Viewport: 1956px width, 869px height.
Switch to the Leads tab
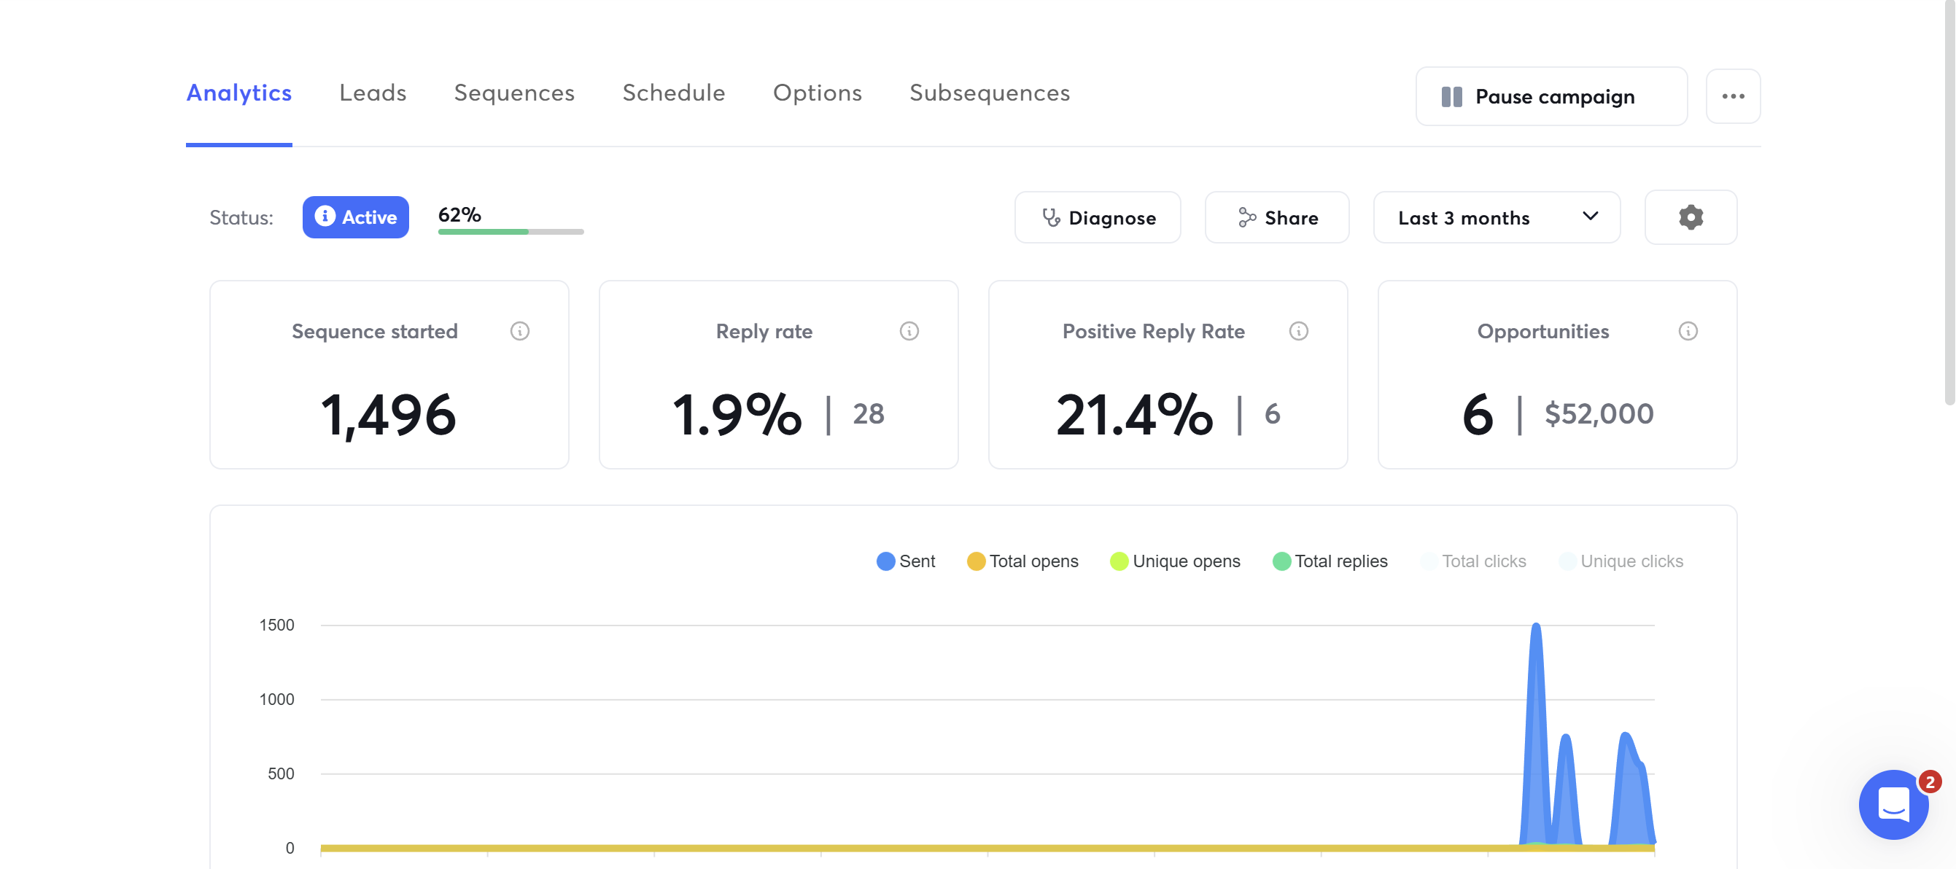[x=372, y=93]
